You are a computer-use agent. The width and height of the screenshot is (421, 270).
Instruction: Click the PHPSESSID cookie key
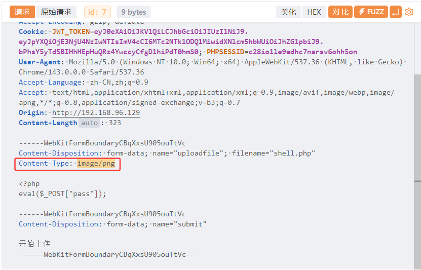pyautogui.click(x=225, y=52)
